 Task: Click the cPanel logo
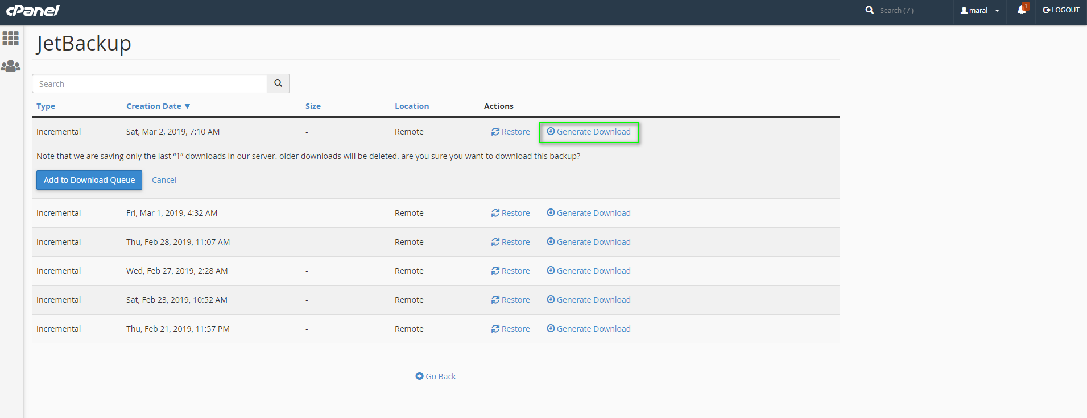(32, 10)
